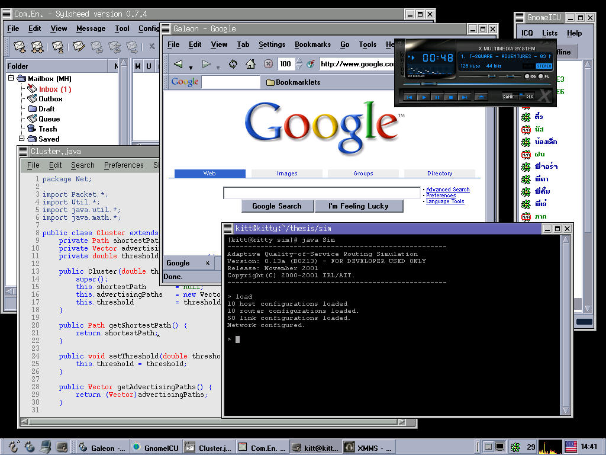Click Send queued messages icon in Sylpheed
The height and width of the screenshot is (455, 606).
pos(58,47)
